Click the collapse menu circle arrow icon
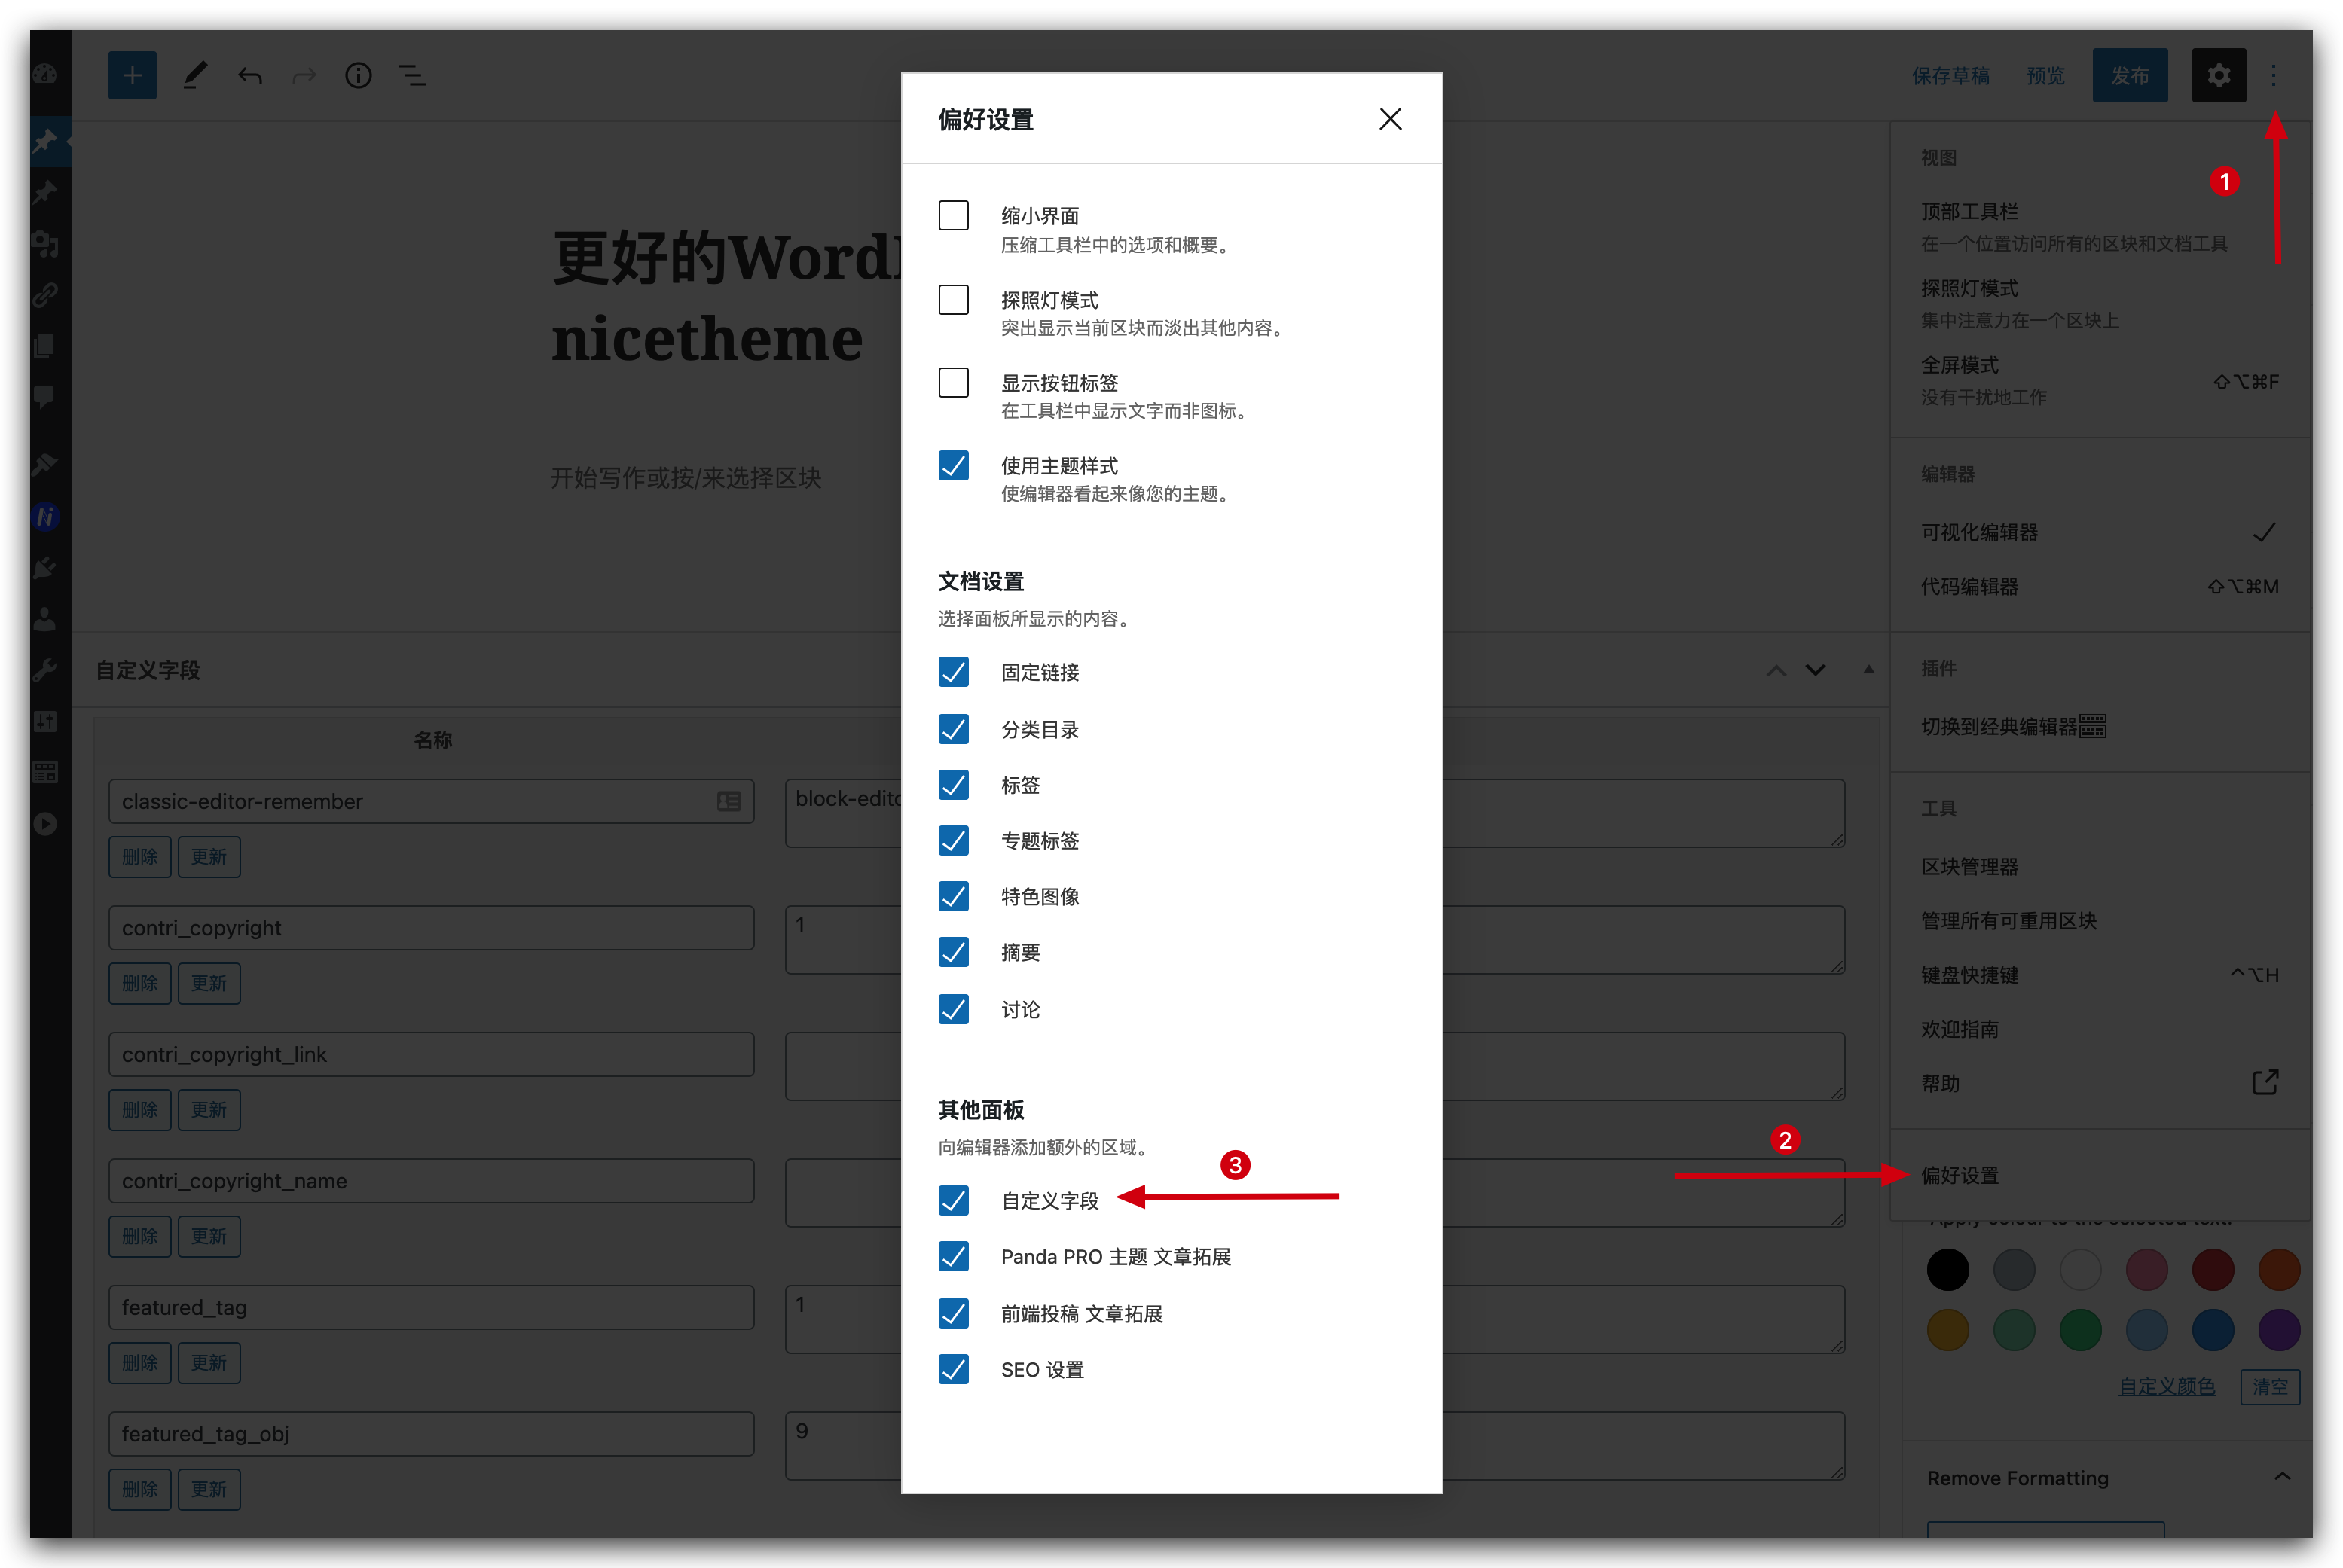 pos(45,823)
